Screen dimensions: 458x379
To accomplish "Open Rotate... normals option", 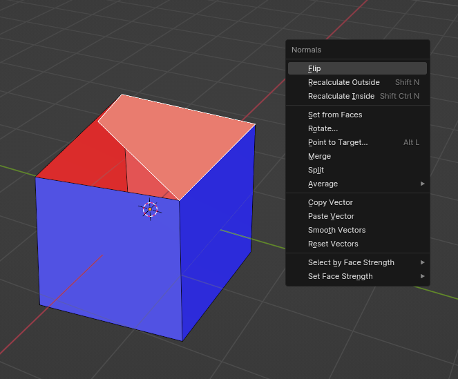I will tap(357, 128).
